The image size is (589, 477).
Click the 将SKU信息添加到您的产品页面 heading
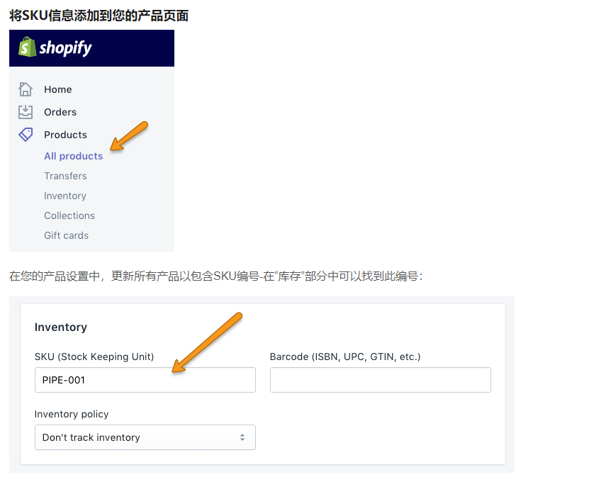(99, 16)
